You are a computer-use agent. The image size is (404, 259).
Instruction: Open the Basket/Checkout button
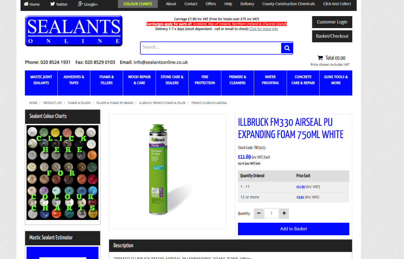click(332, 36)
